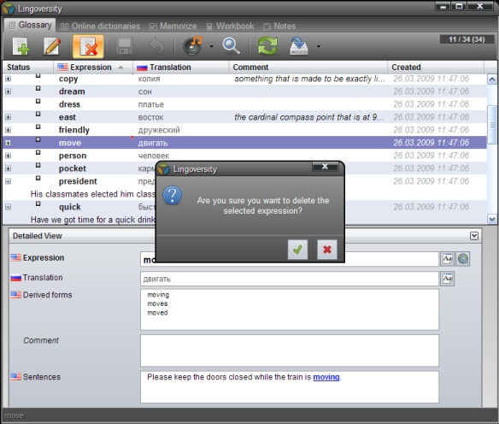
Task: Toggle status box of person row
Action: click(x=38, y=152)
